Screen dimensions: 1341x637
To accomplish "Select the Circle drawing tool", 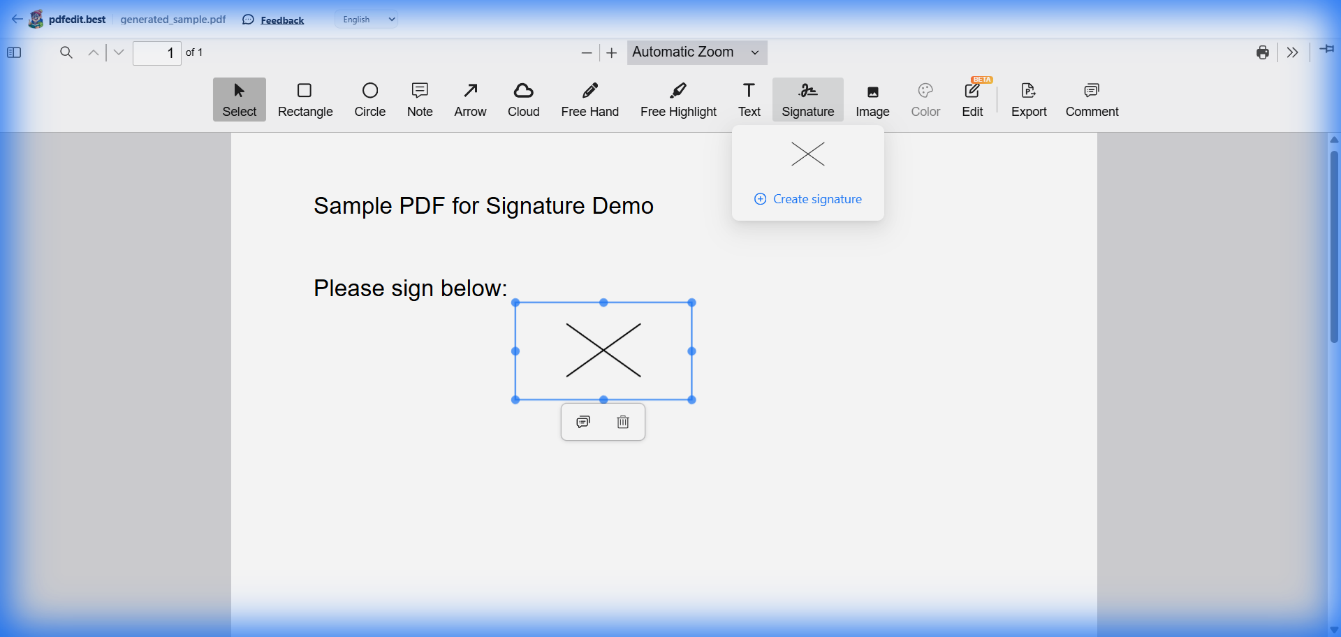I will coord(370,99).
